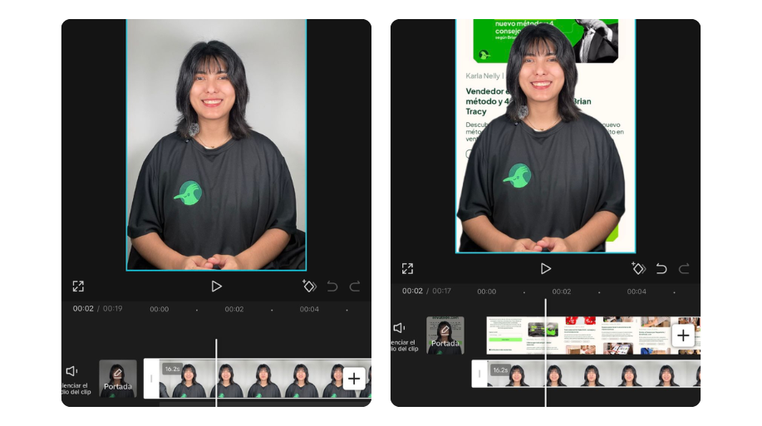This screenshot has width=762, height=426.
Task: Open Portada cover editor in left timeline
Action: click(118, 379)
